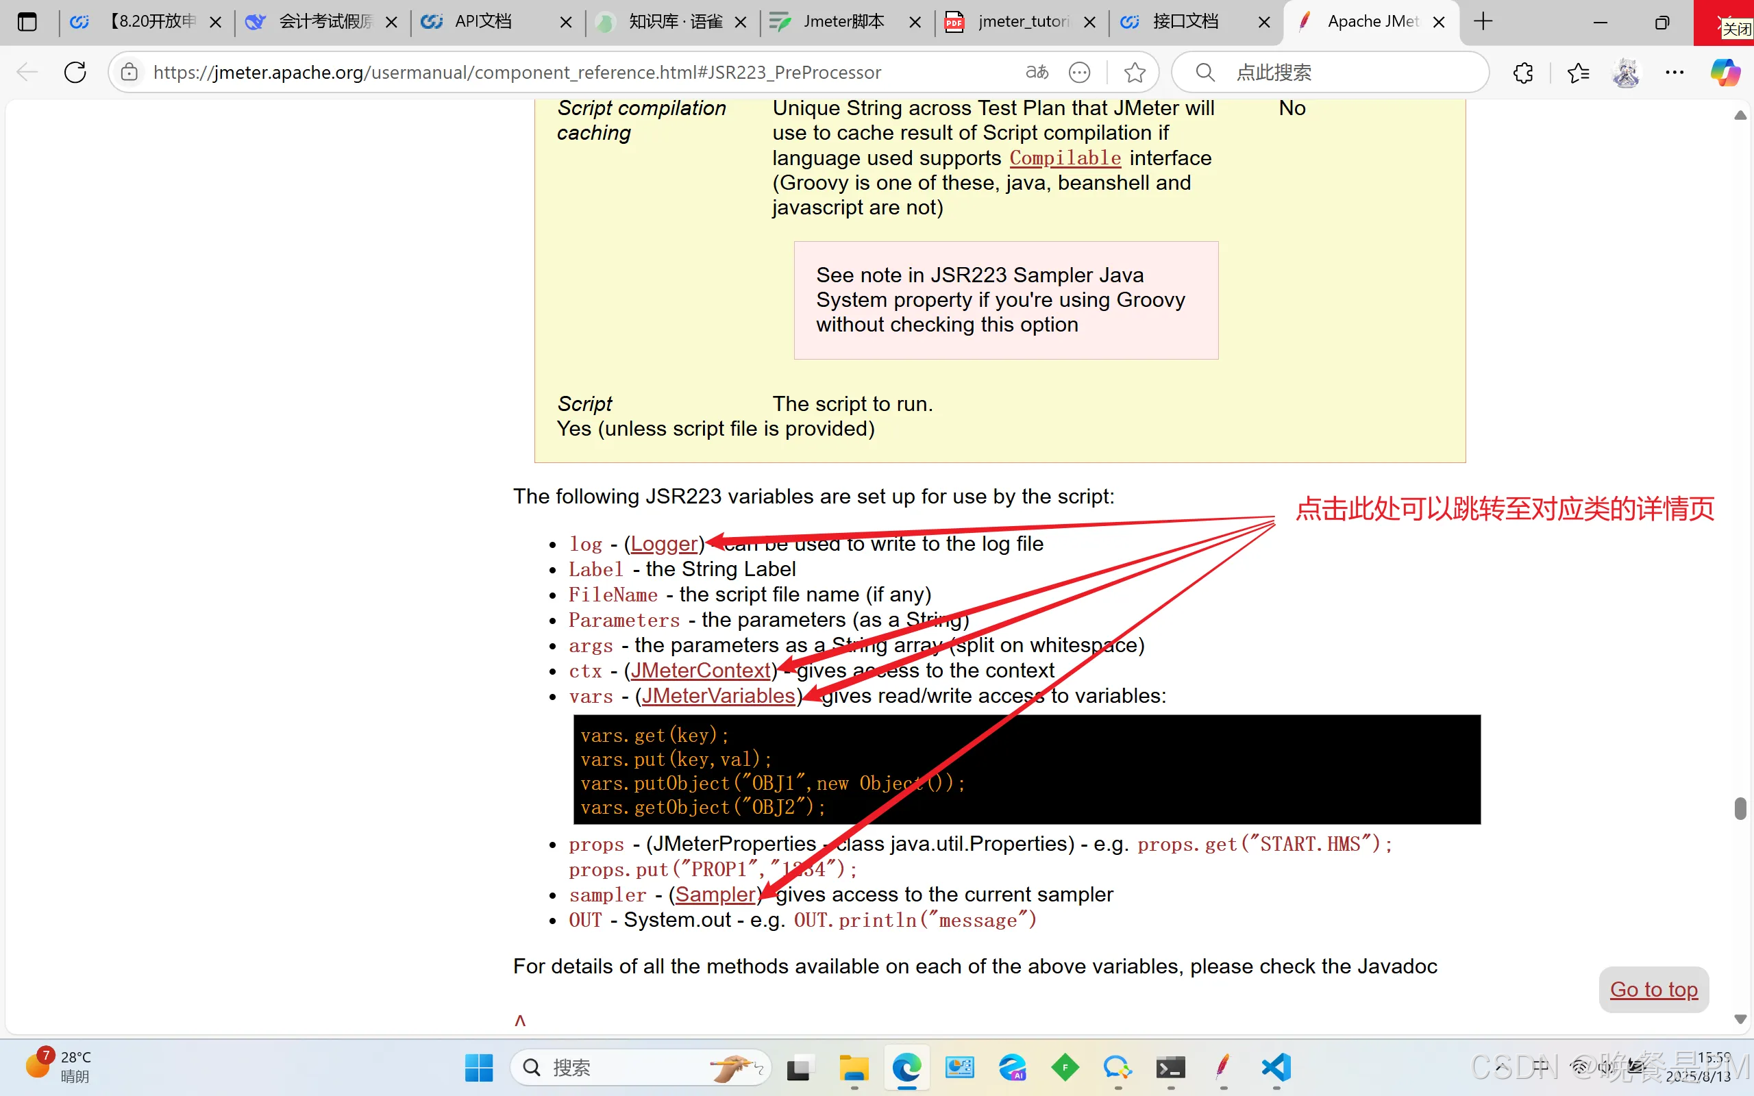This screenshot has width=1754, height=1096.
Task: Open the Logger class link
Action: [664, 544]
